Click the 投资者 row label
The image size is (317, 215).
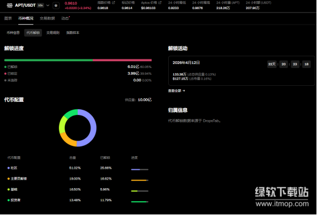point(15,200)
